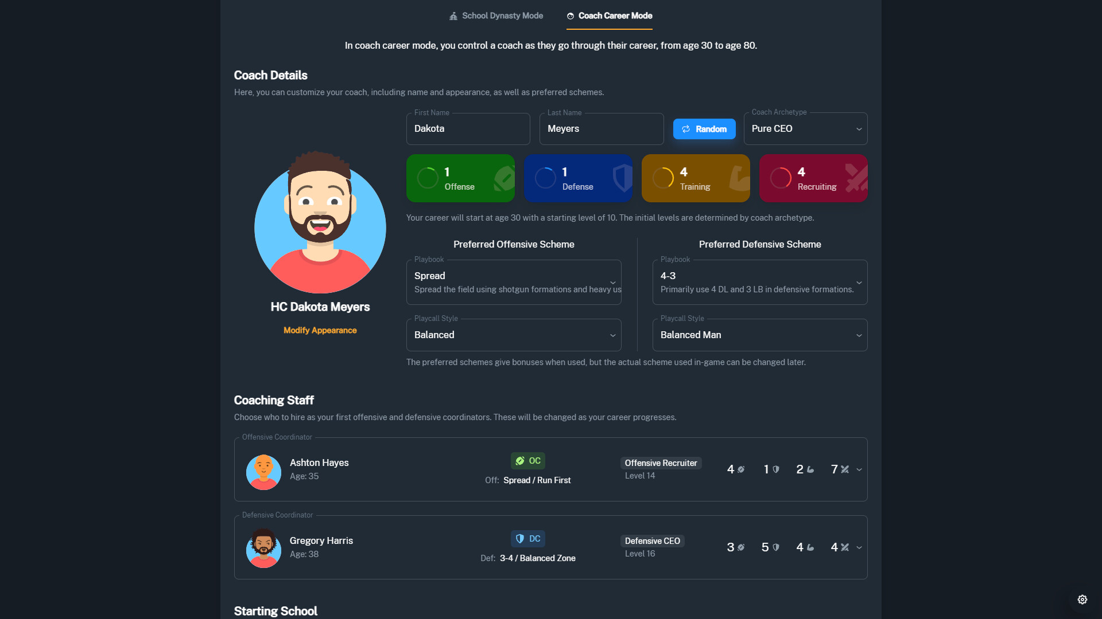Click Ashton Hayes's recruiting rating icon
This screenshot has height=619, width=1102.
tap(845, 469)
